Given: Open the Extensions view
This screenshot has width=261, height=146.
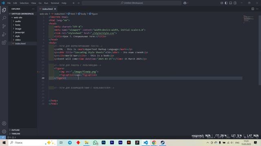Looking at the screenshot, I should click(4, 43).
